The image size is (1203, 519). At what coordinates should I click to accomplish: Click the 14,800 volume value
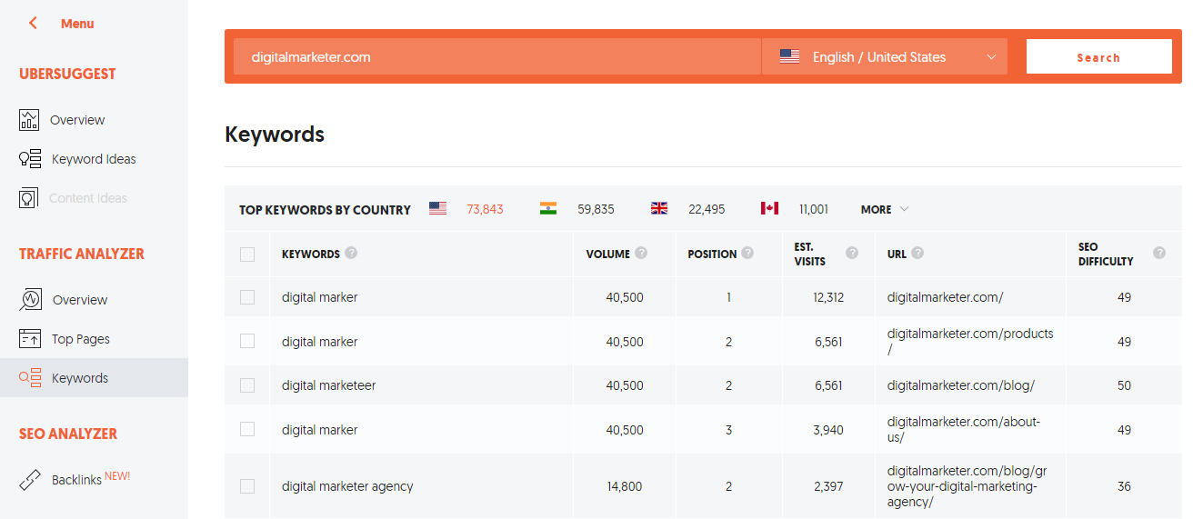point(625,486)
